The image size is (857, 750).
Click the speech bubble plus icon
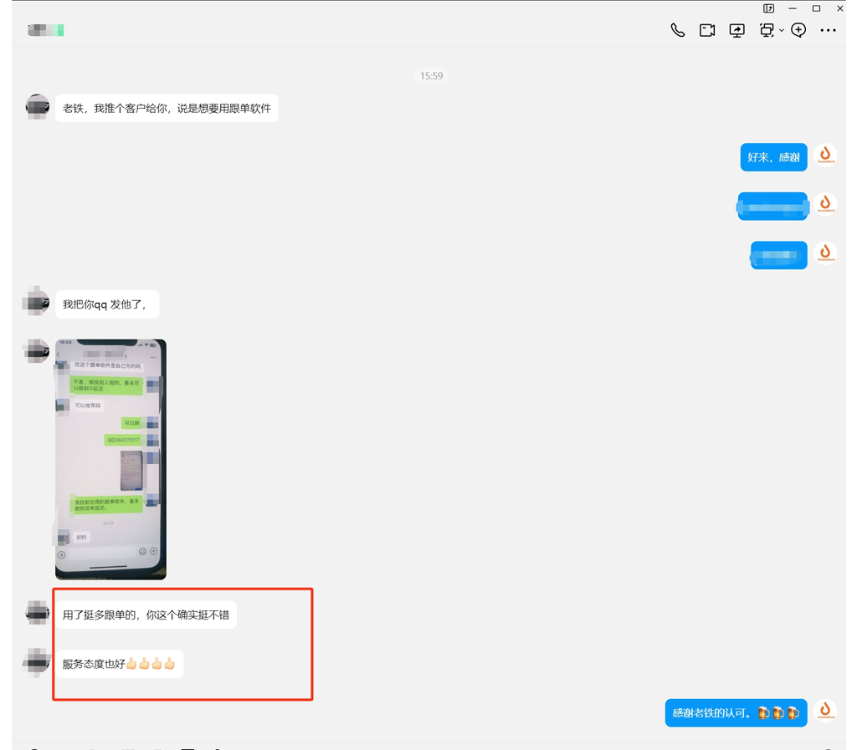click(x=798, y=31)
